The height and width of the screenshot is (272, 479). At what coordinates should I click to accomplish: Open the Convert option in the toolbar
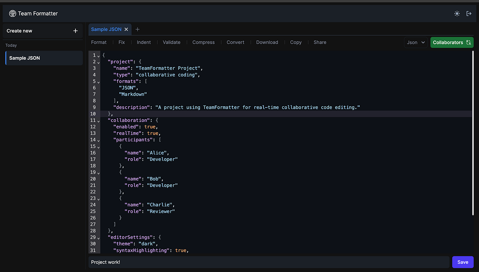(235, 42)
